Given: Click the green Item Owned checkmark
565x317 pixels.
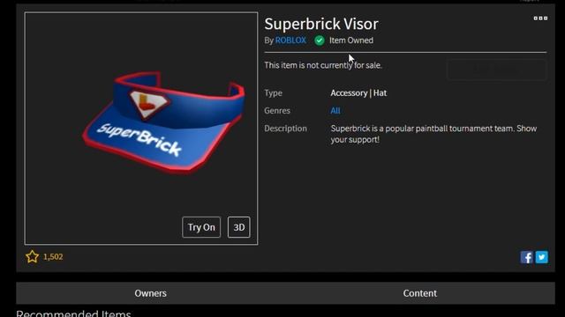Looking at the screenshot, I should 320,41.
